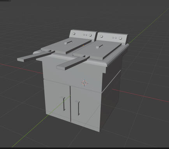Select the right control panel backsplash
The image size is (169, 149).
(x=112, y=38)
